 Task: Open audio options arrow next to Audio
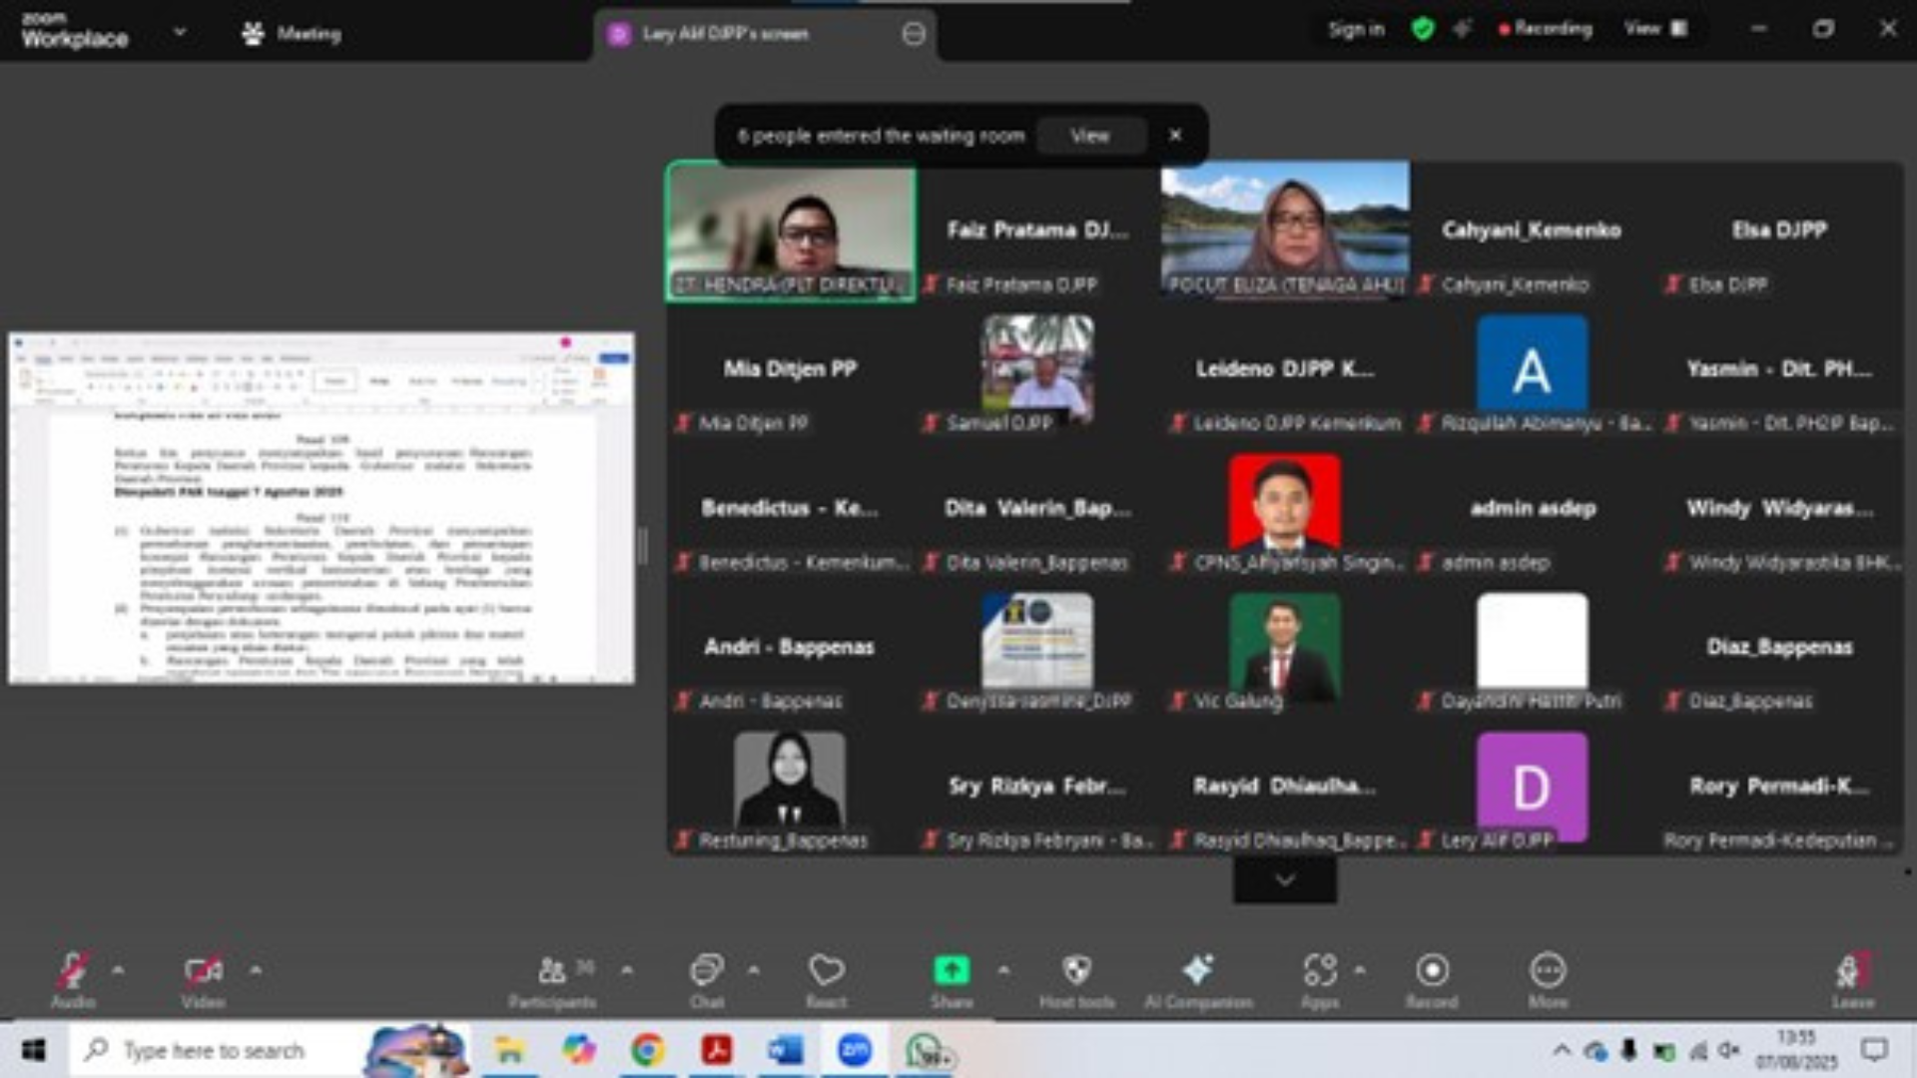[118, 970]
